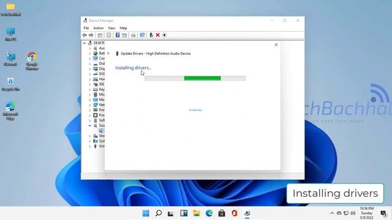
Task: Expand the DVD drives category chevron
Action: [x=90, y=74]
